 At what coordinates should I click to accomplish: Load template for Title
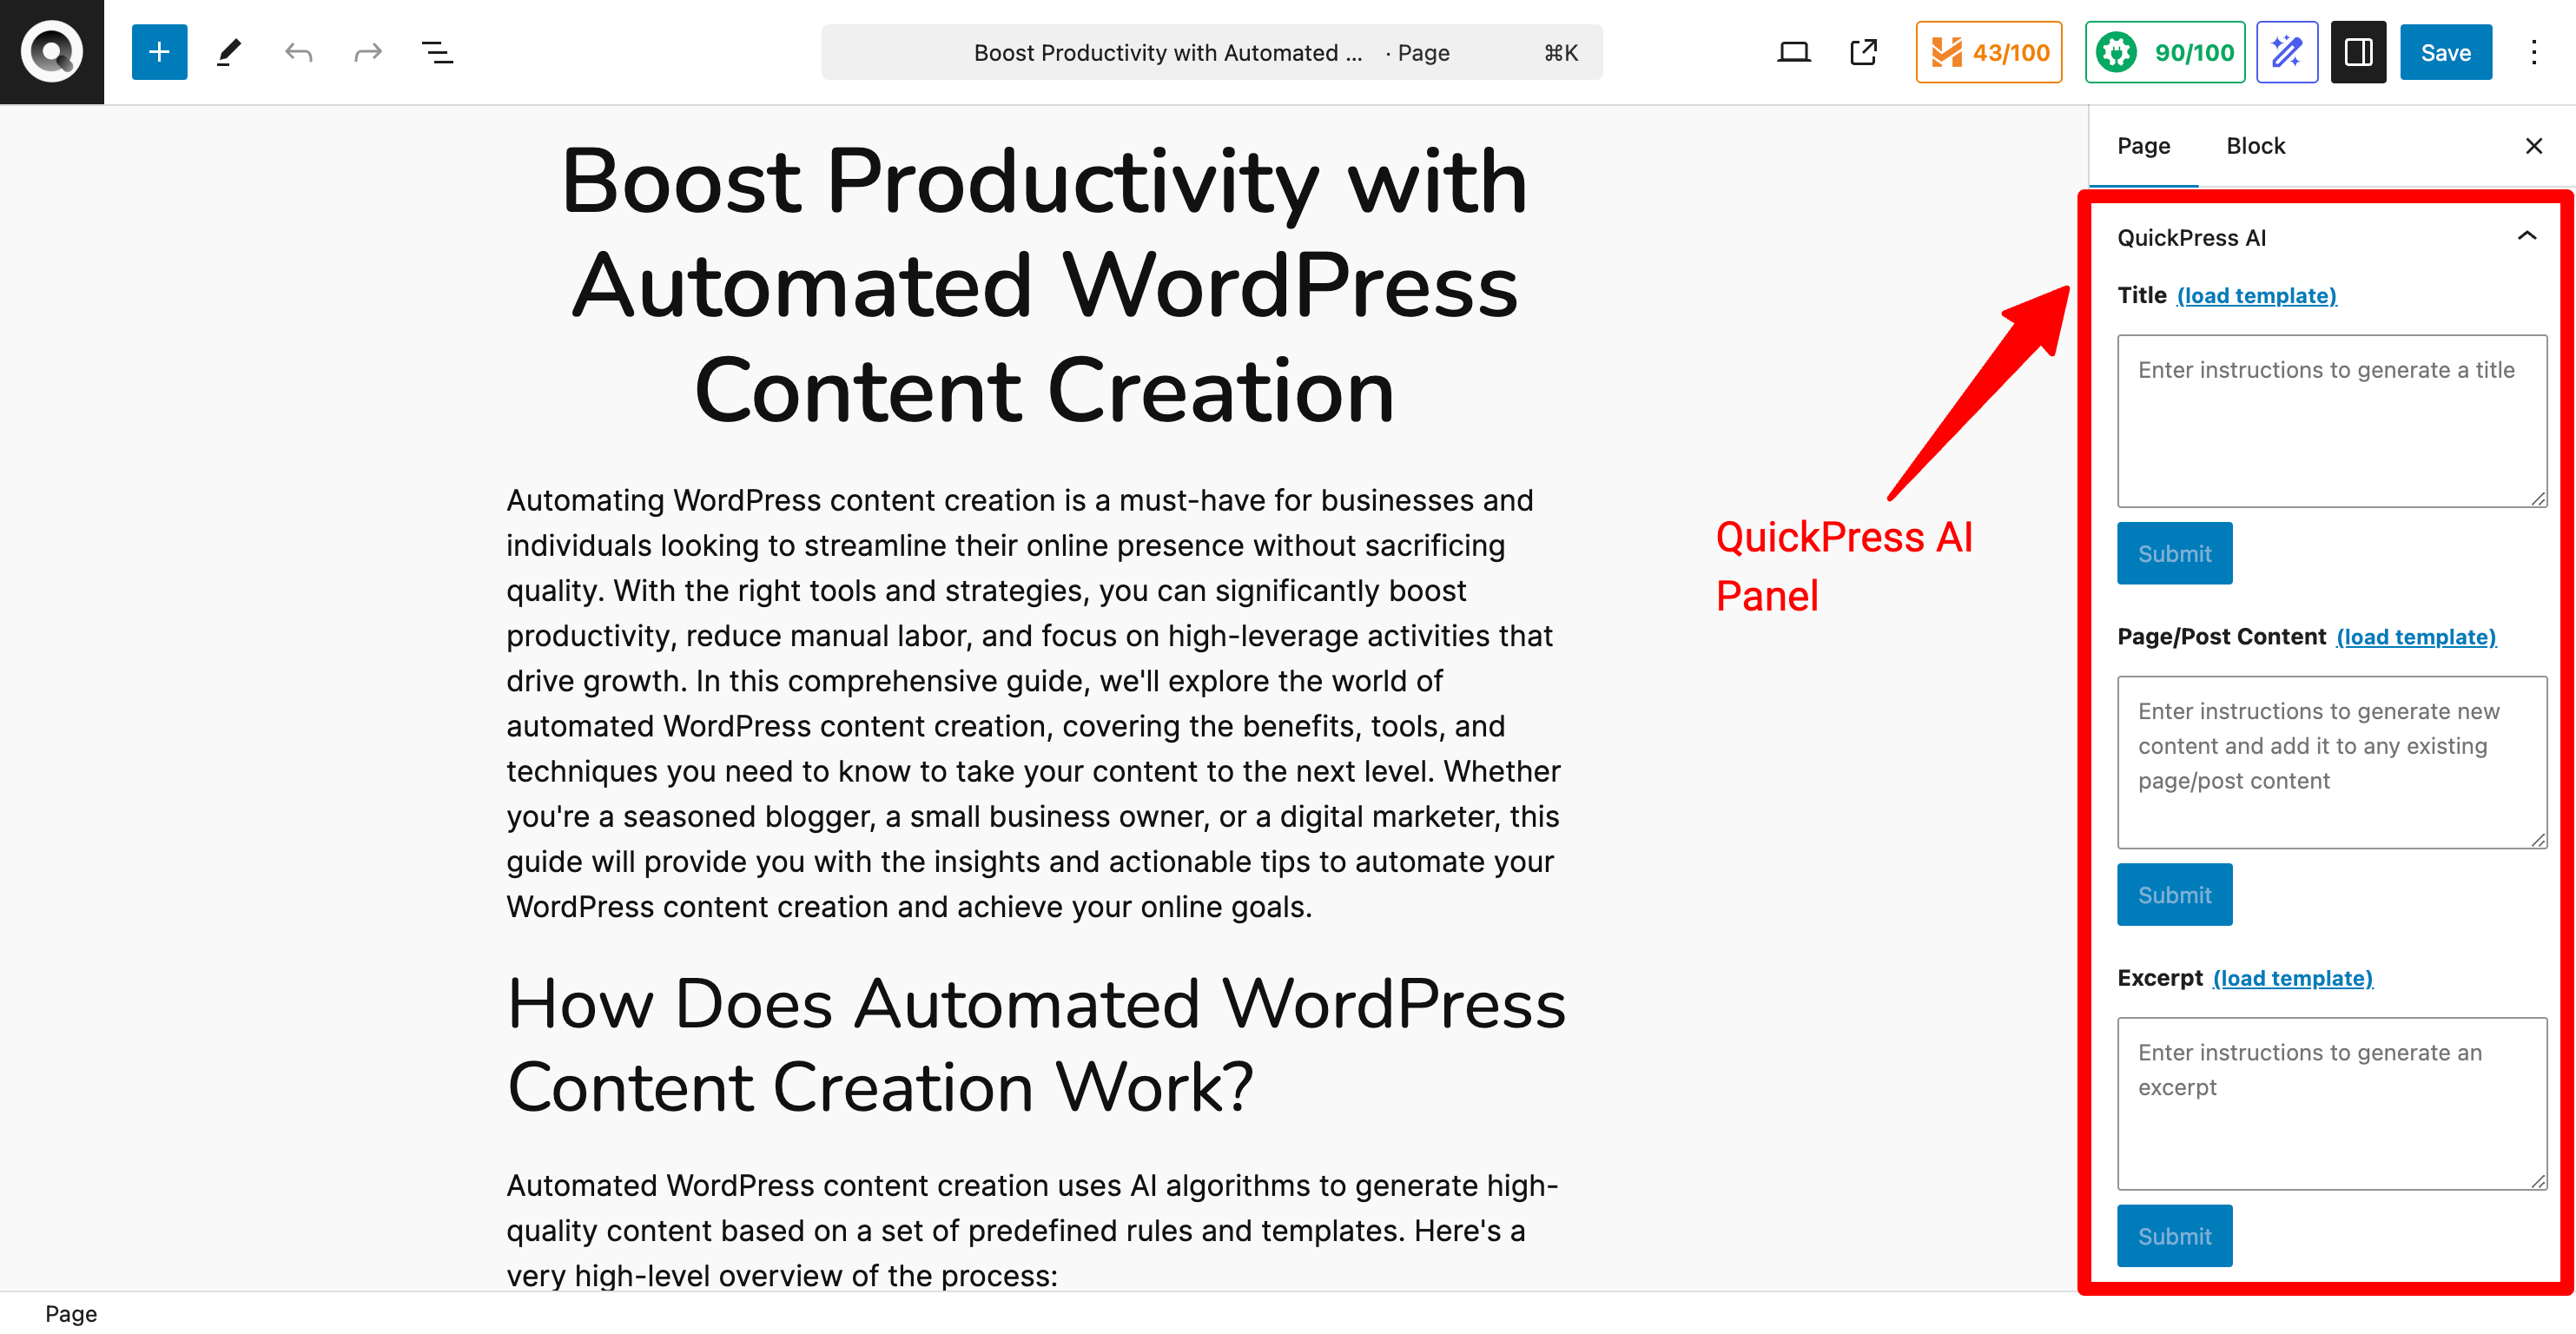2256,296
